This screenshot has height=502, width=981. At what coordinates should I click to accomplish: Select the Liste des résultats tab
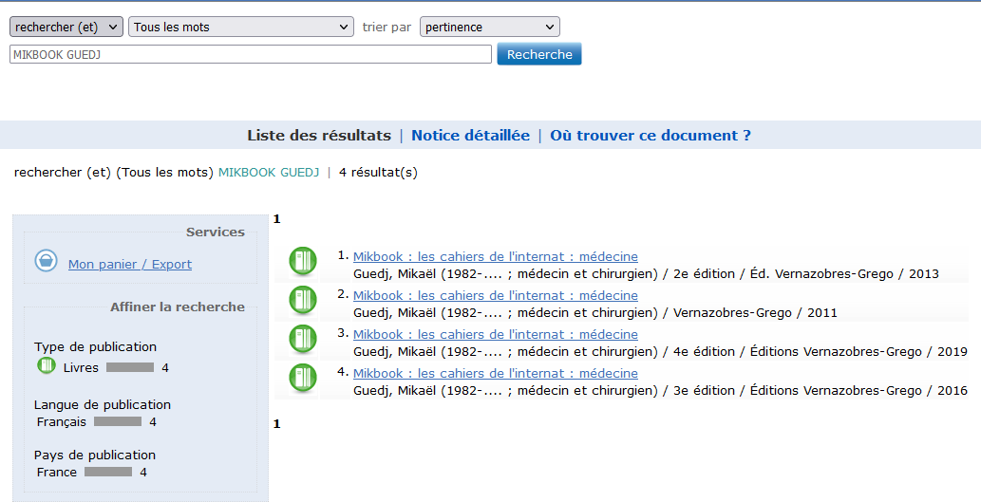click(319, 136)
